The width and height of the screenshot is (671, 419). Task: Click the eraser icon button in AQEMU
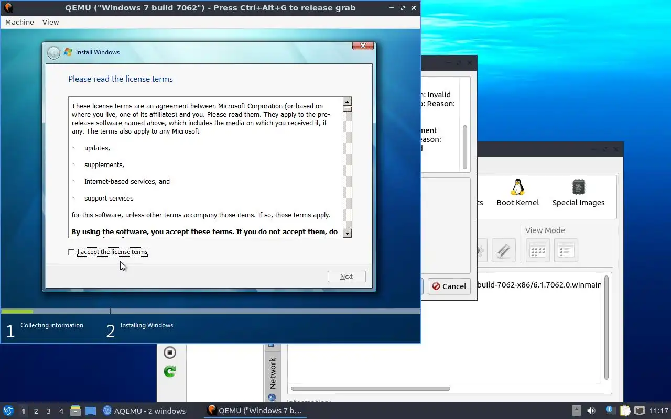503,250
